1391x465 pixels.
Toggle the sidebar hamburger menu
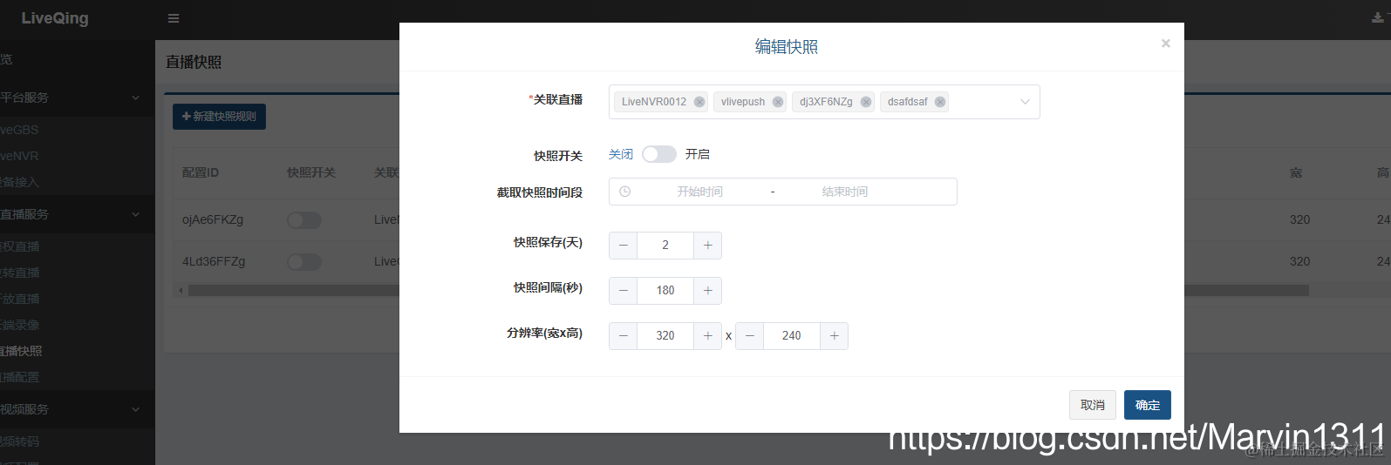[x=174, y=18]
